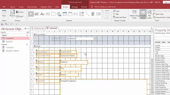
Task: Insert a Title in the header
Action: 116,14
